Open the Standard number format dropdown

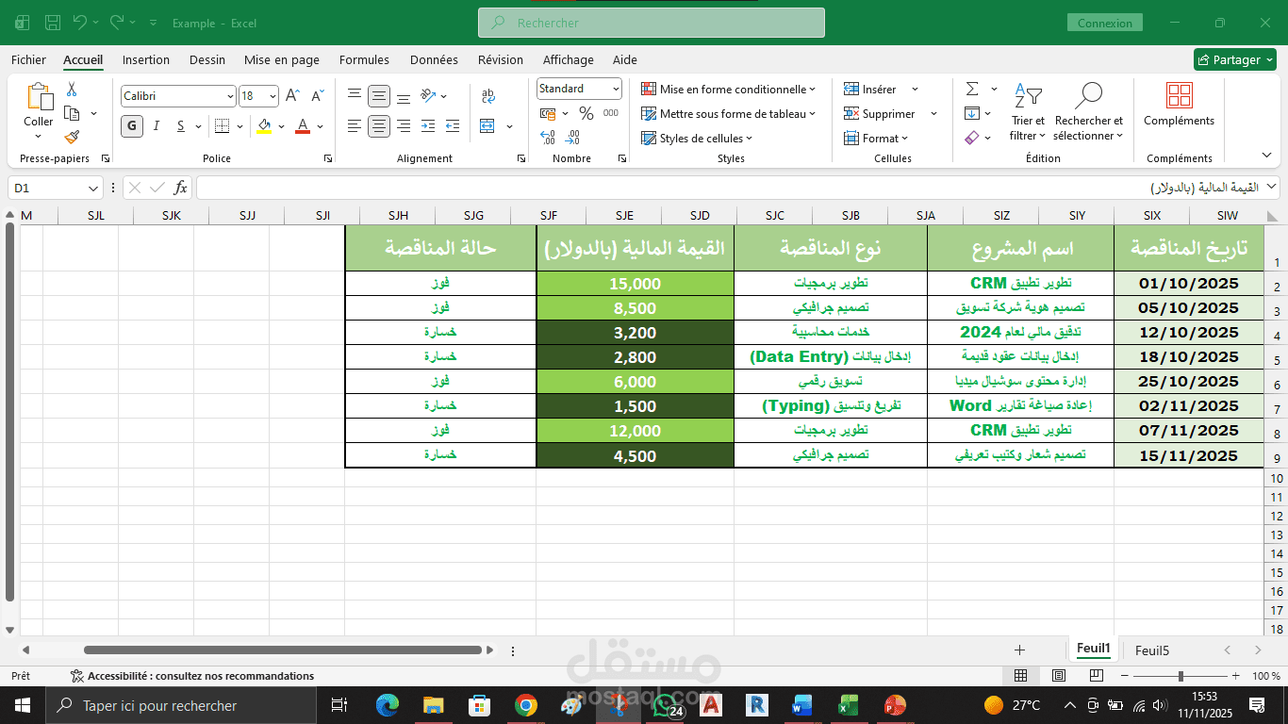616,89
